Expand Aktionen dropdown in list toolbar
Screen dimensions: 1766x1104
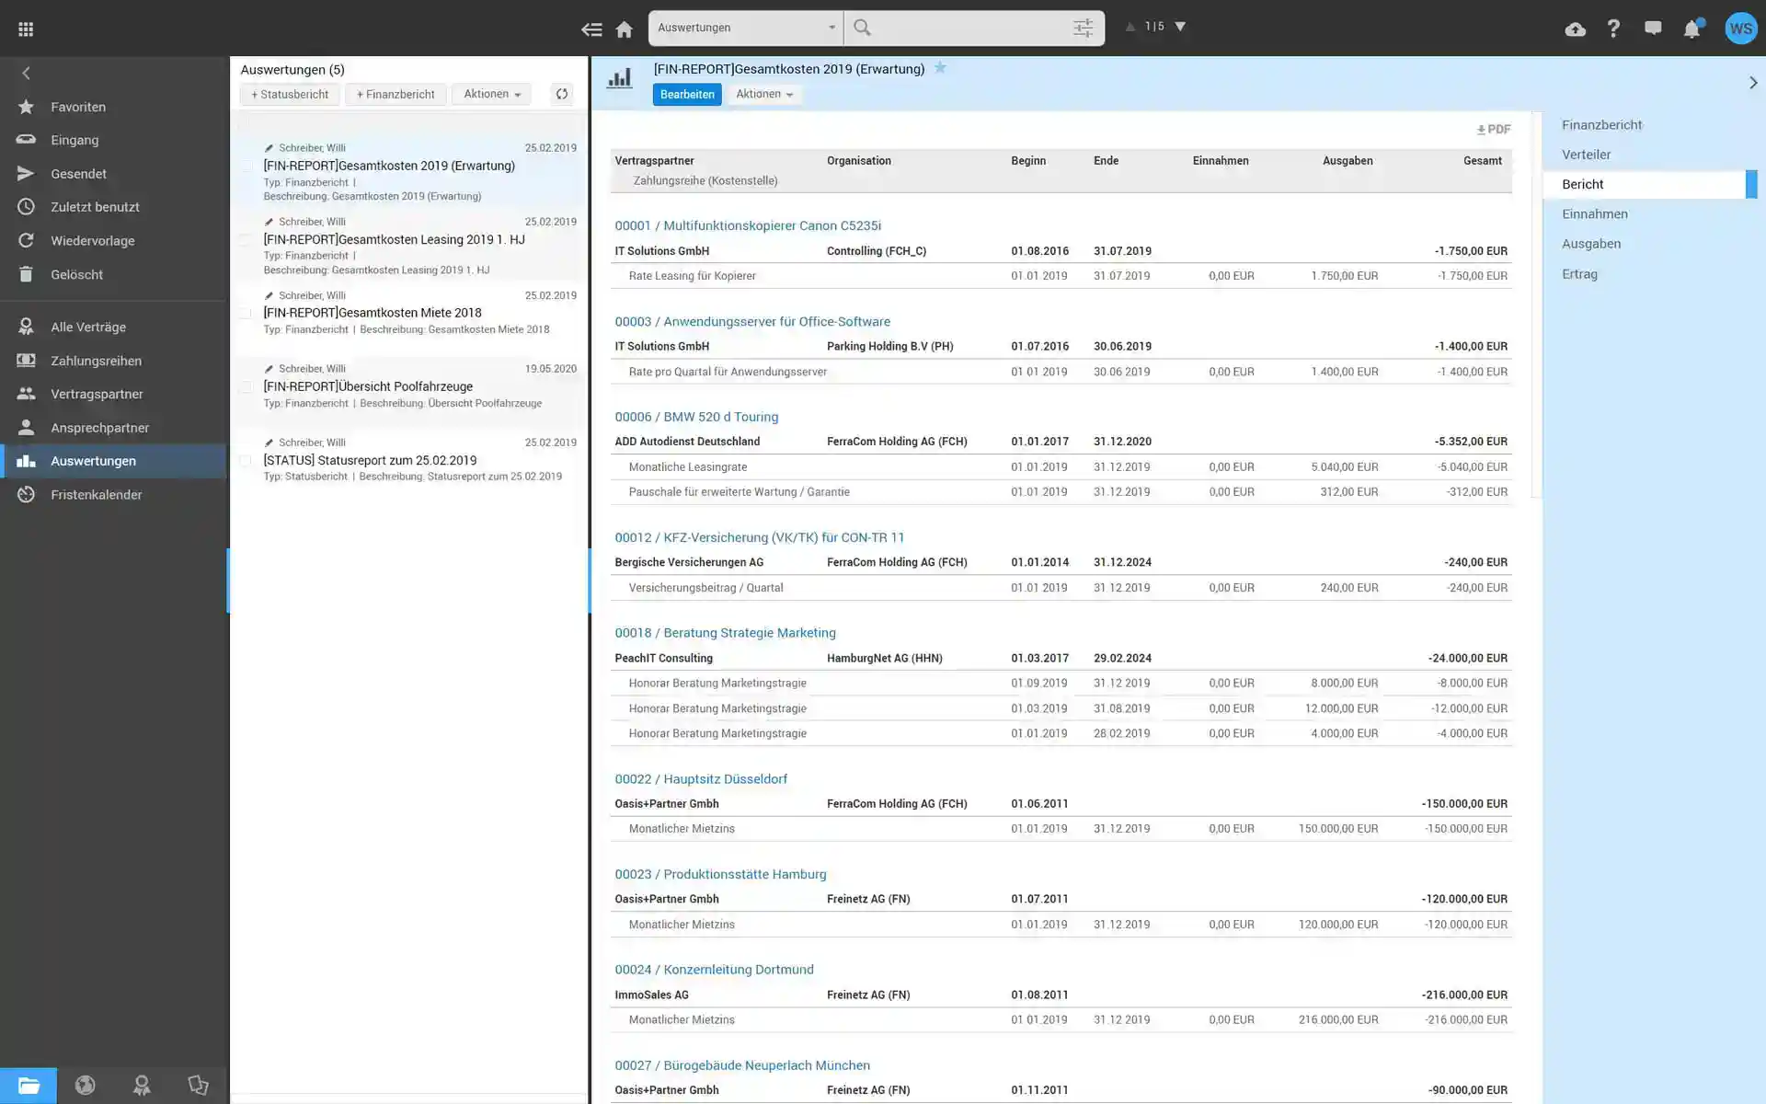tap(492, 94)
